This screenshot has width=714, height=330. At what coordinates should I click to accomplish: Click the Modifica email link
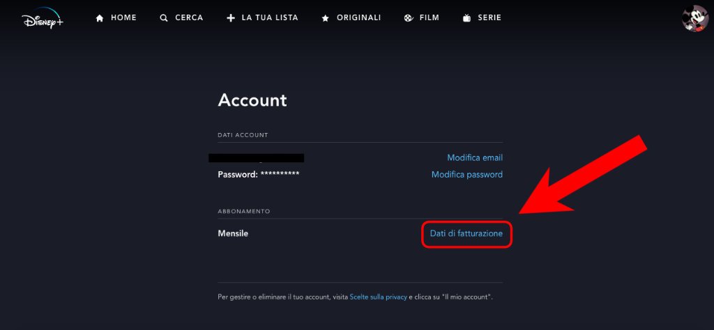(x=475, y=158)
